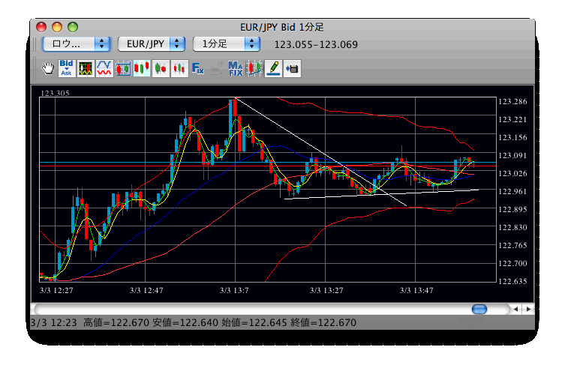565x371 pixels.
Task: Click the 123.055-123.069 price range text
Action: [x=316, y=45]
